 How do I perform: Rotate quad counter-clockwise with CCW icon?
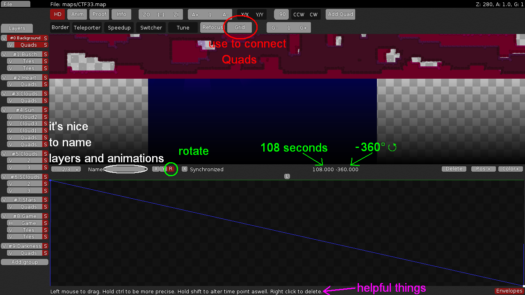coord(299,14)
